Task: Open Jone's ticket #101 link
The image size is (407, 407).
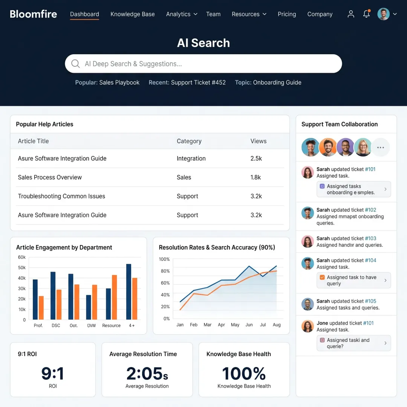Action: [368, 323]
